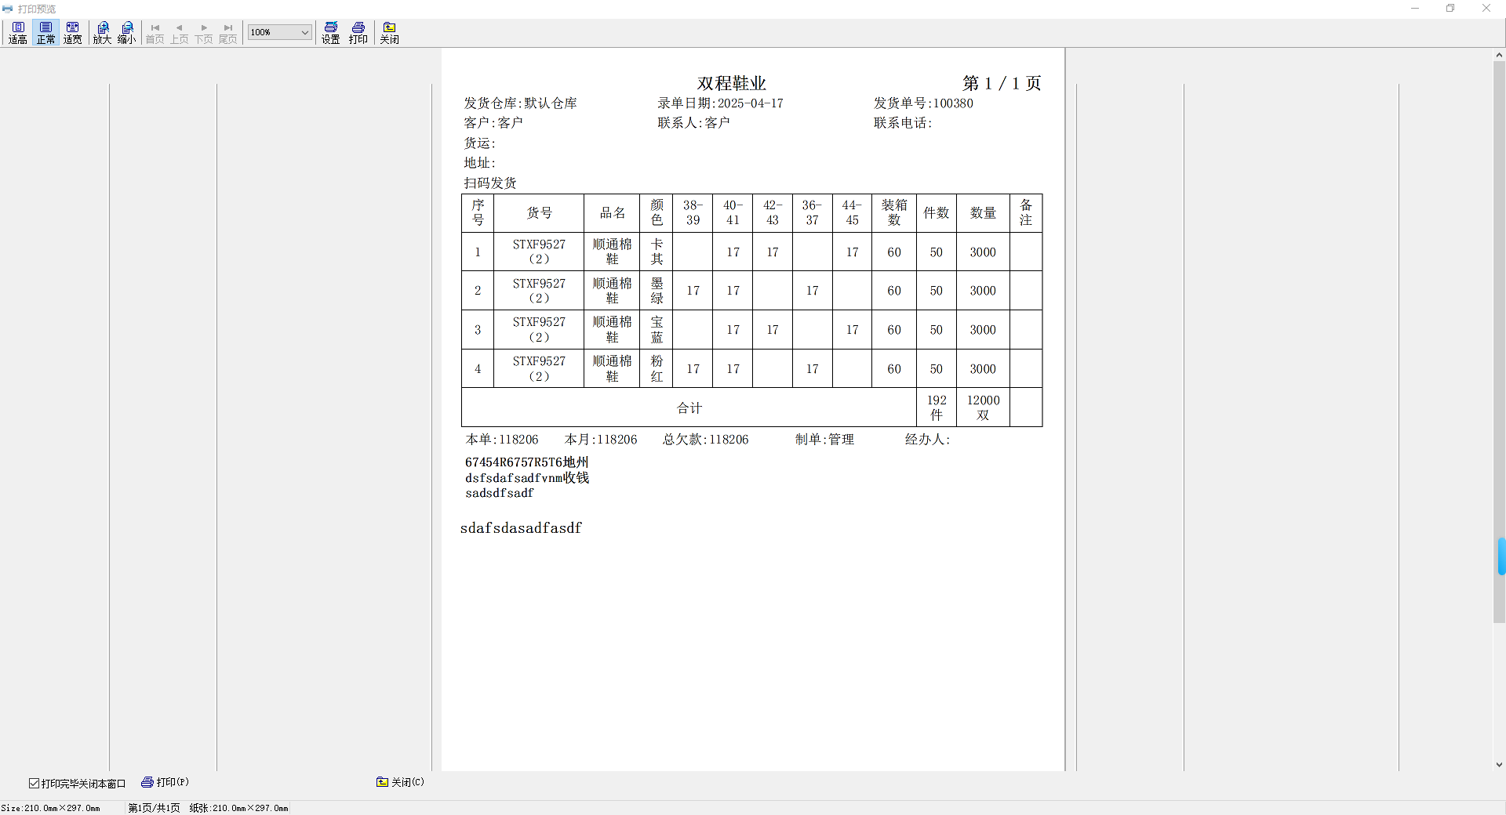This screenshot has width=1506, height=815.
Task: Click the 墨绿 color cell in row 2
Action: [657, 291]
